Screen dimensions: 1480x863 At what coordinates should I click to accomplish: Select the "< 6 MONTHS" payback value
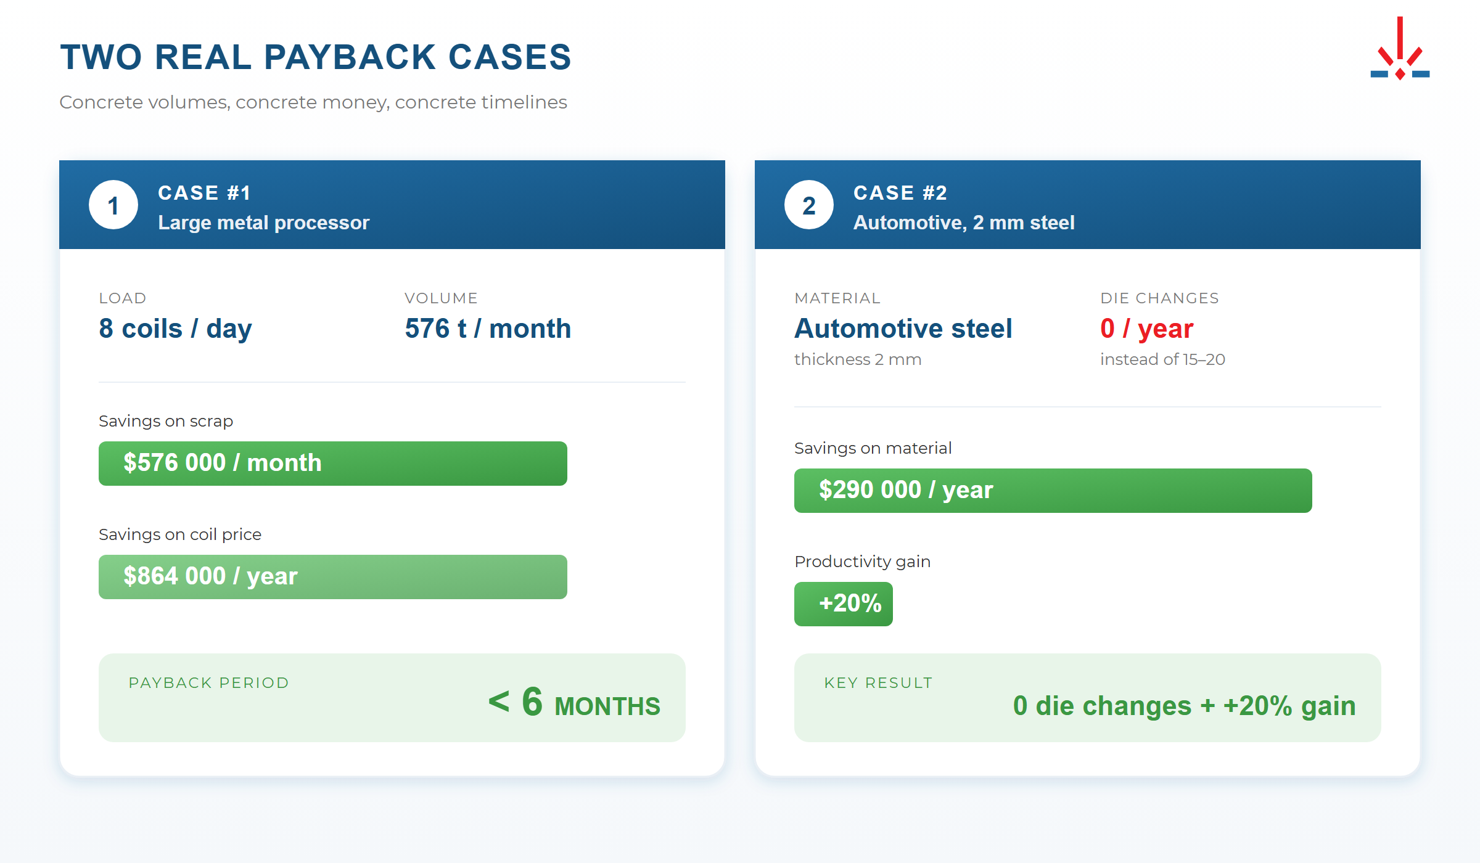[574, 703]
